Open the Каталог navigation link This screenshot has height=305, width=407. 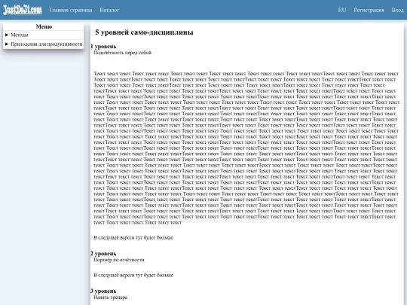point(109,10)
